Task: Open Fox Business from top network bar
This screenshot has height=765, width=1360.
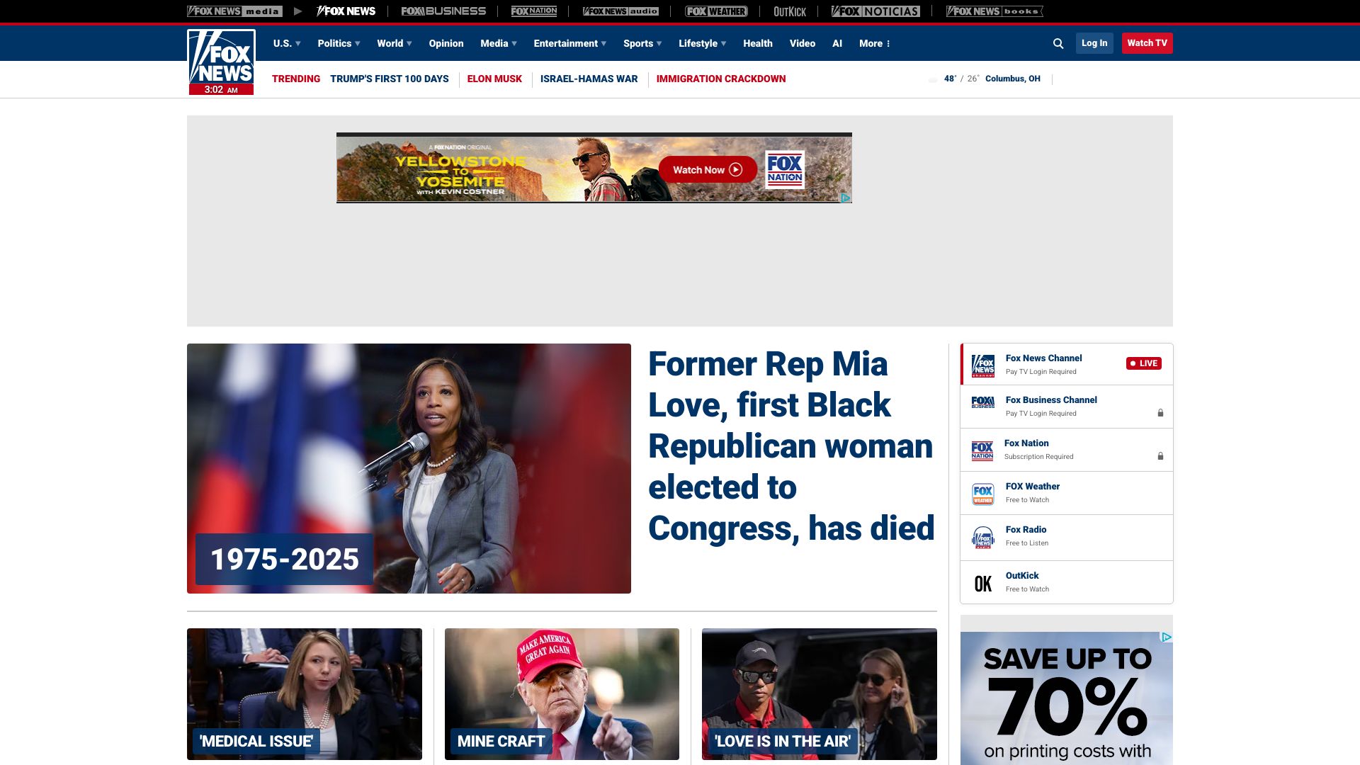Action: 443,11
